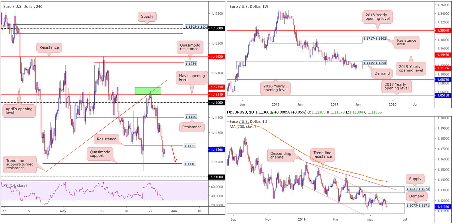Click the 1.1717-1.1862 resistance zone label
The width and height of the screenshot is (452, 224).
[374, 38]
